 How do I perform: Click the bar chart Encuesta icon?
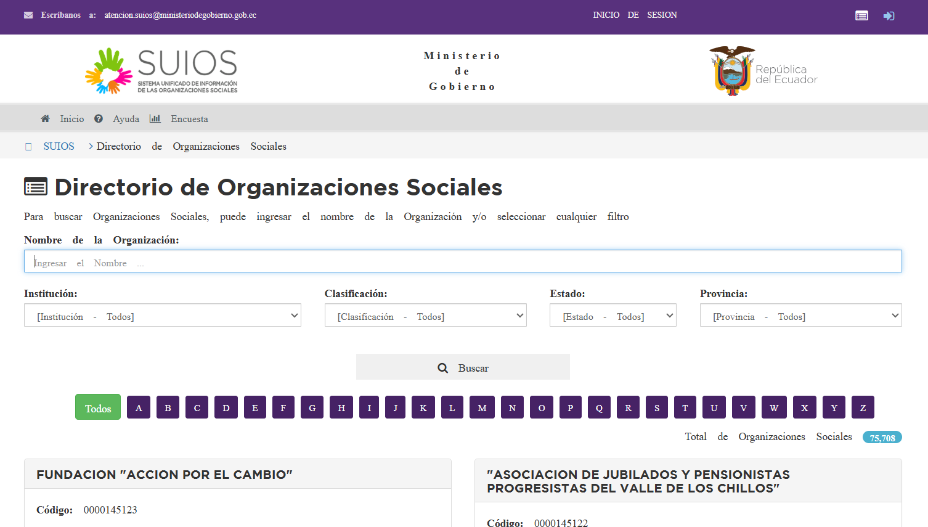[155, 119]
